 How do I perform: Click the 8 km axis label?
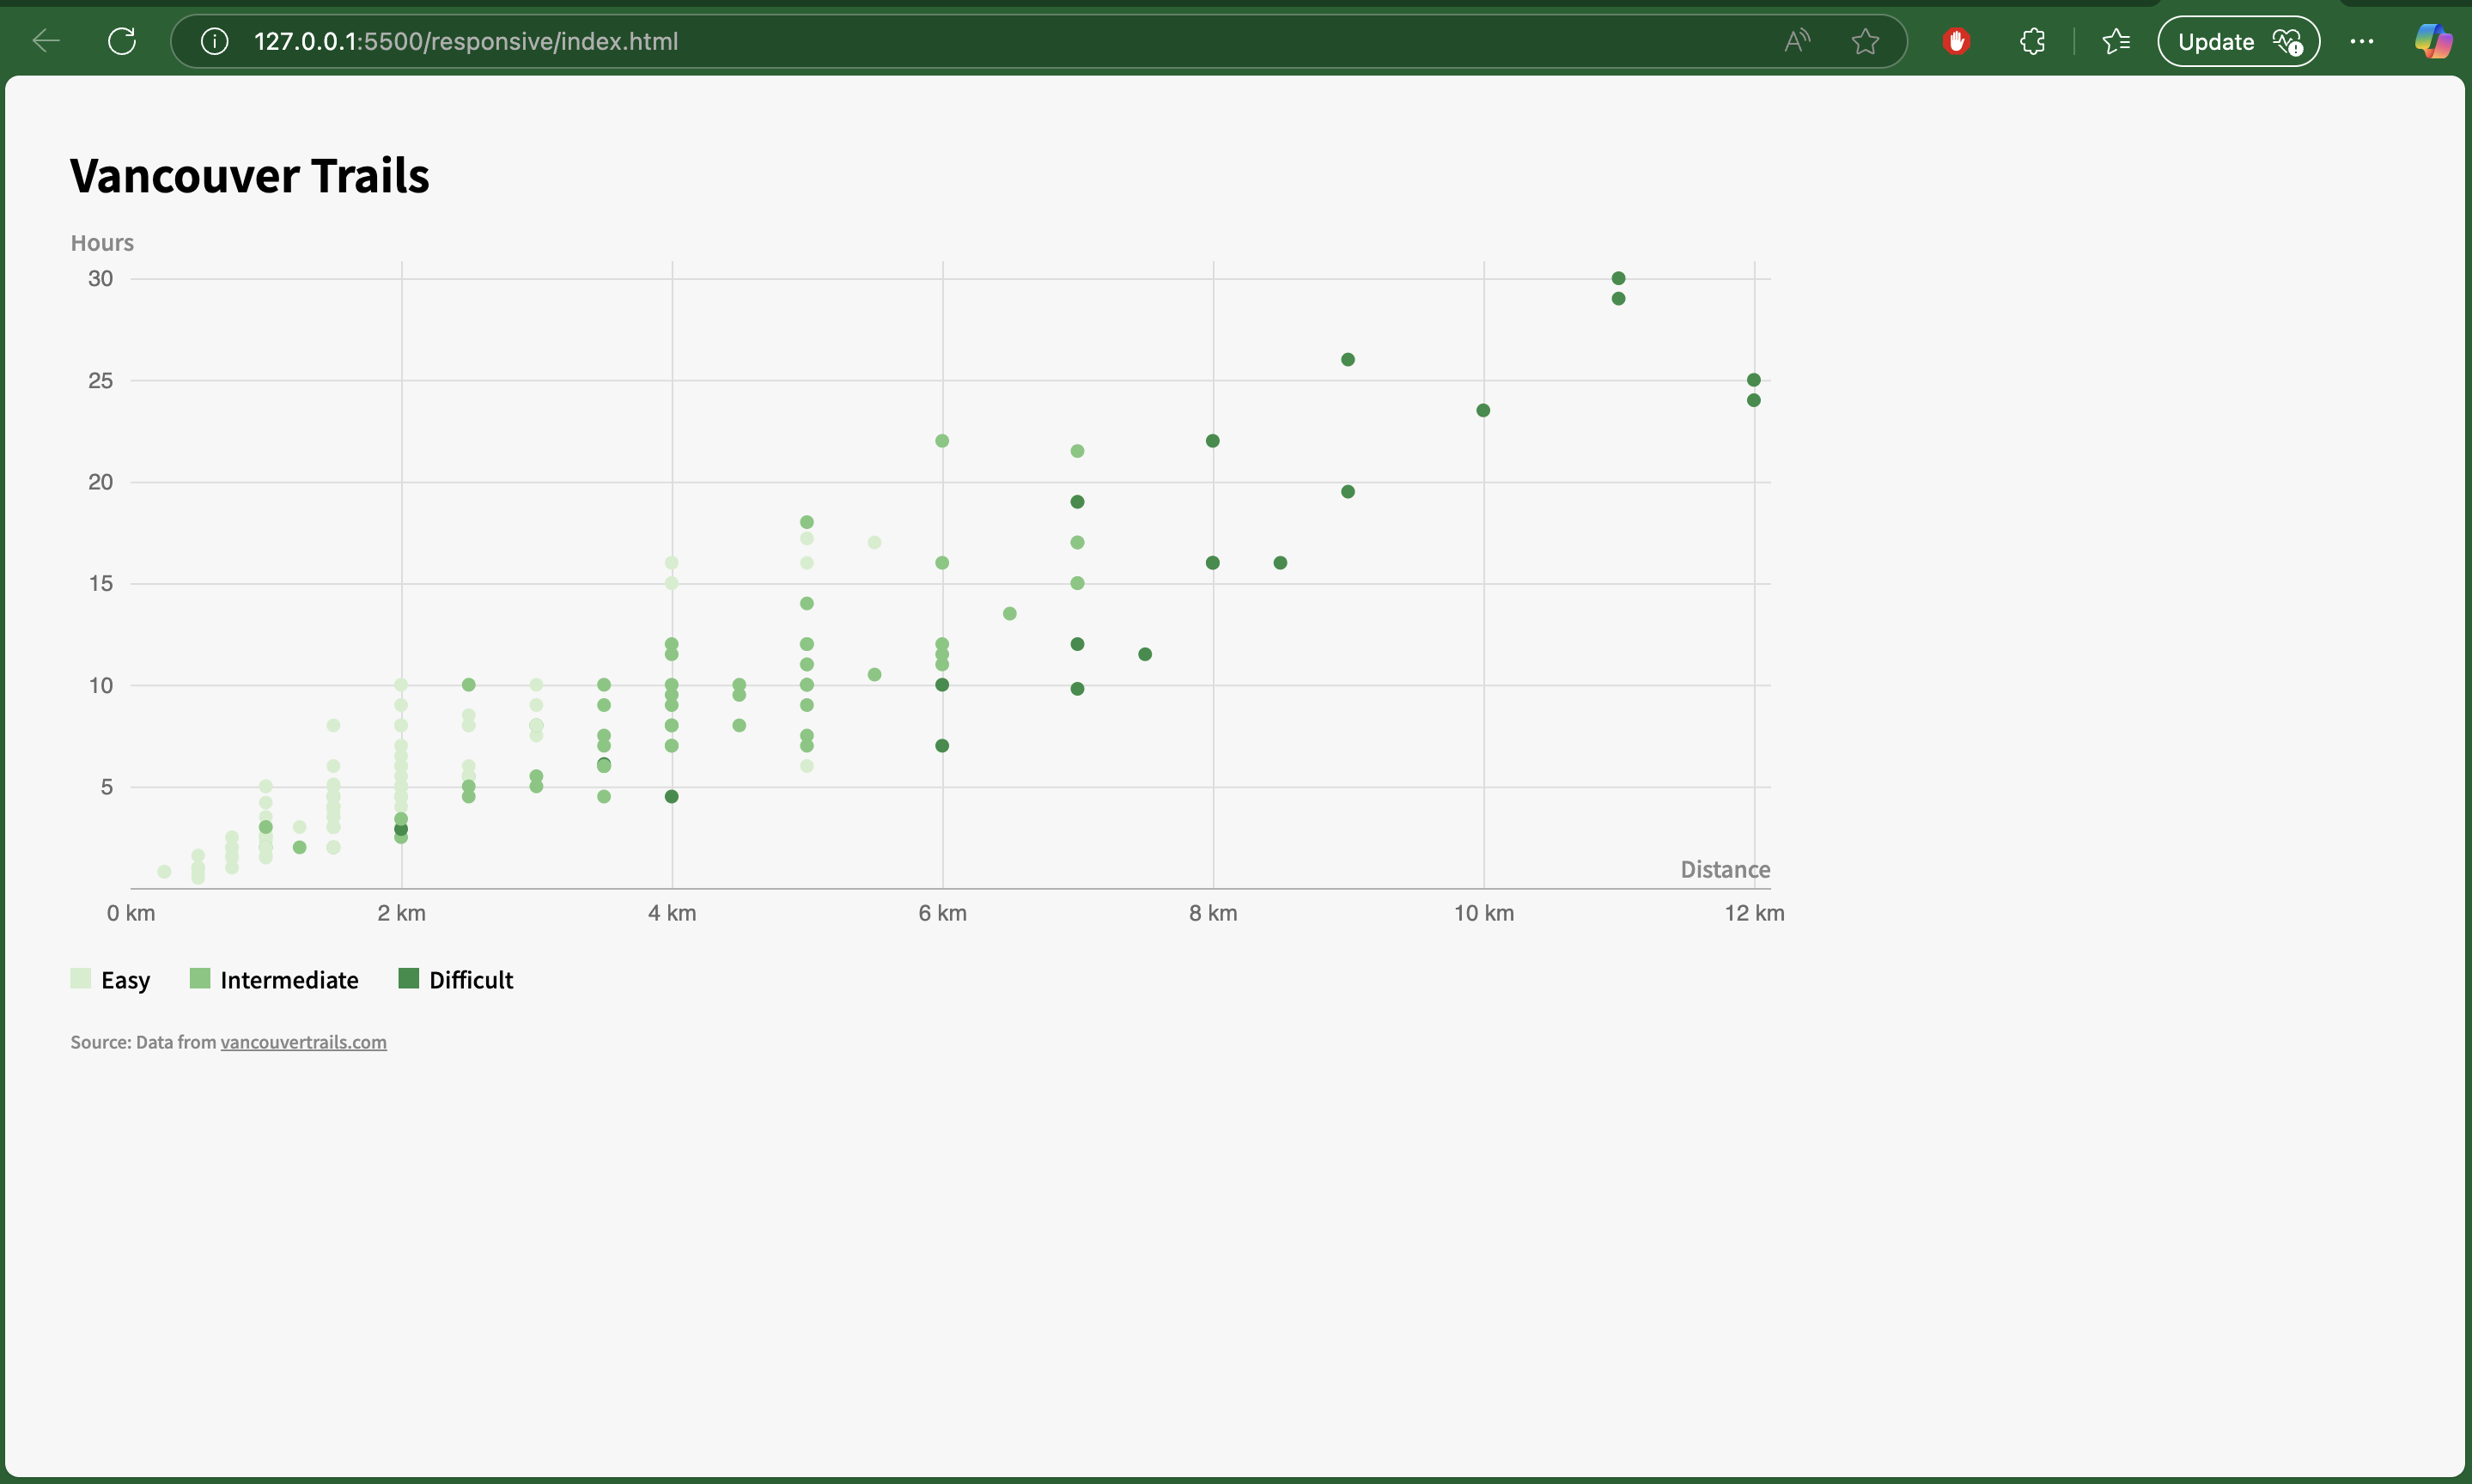(1213, 913)
